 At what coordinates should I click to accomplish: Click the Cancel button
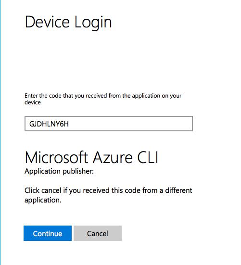point(98,233)
